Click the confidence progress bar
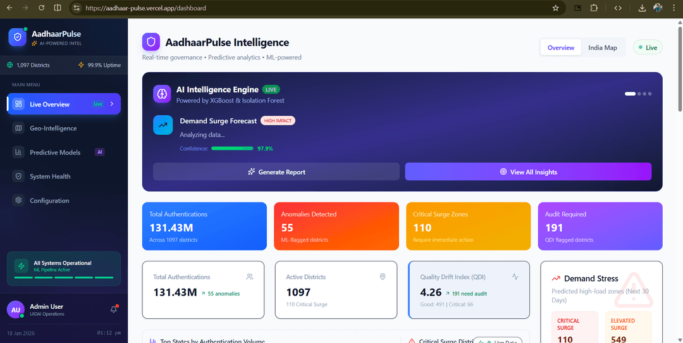Screen dimensions: 683x343 (x=232, y=149)
